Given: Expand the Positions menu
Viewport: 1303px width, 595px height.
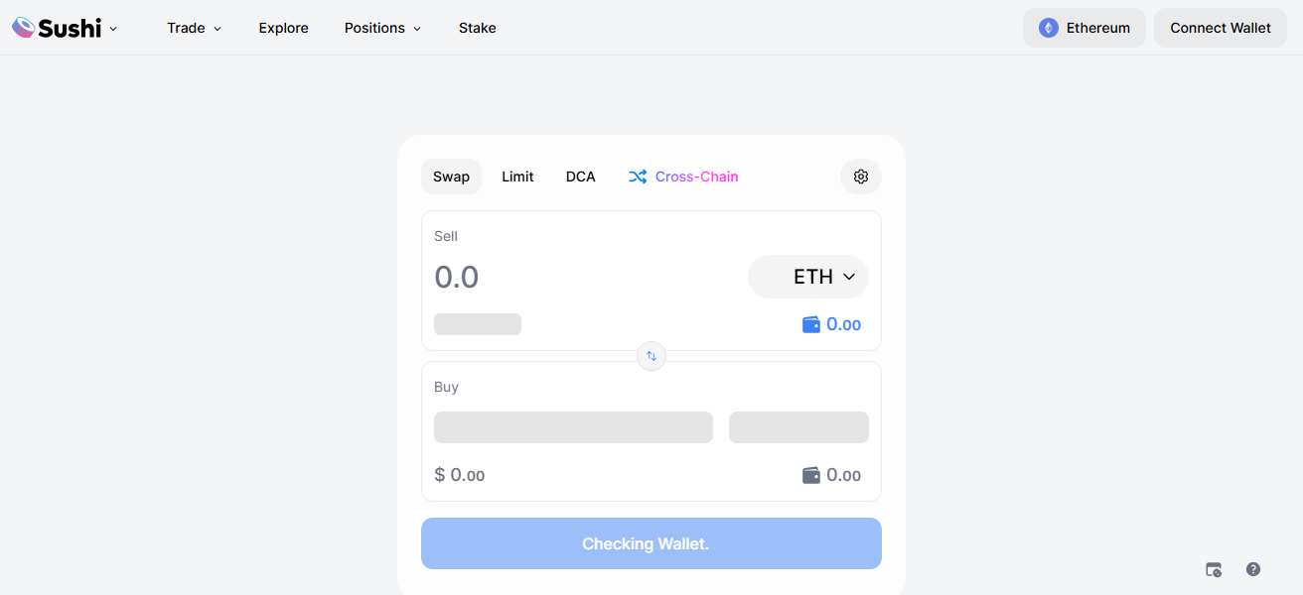Looking at the screenshot, I should pos(382,28).
